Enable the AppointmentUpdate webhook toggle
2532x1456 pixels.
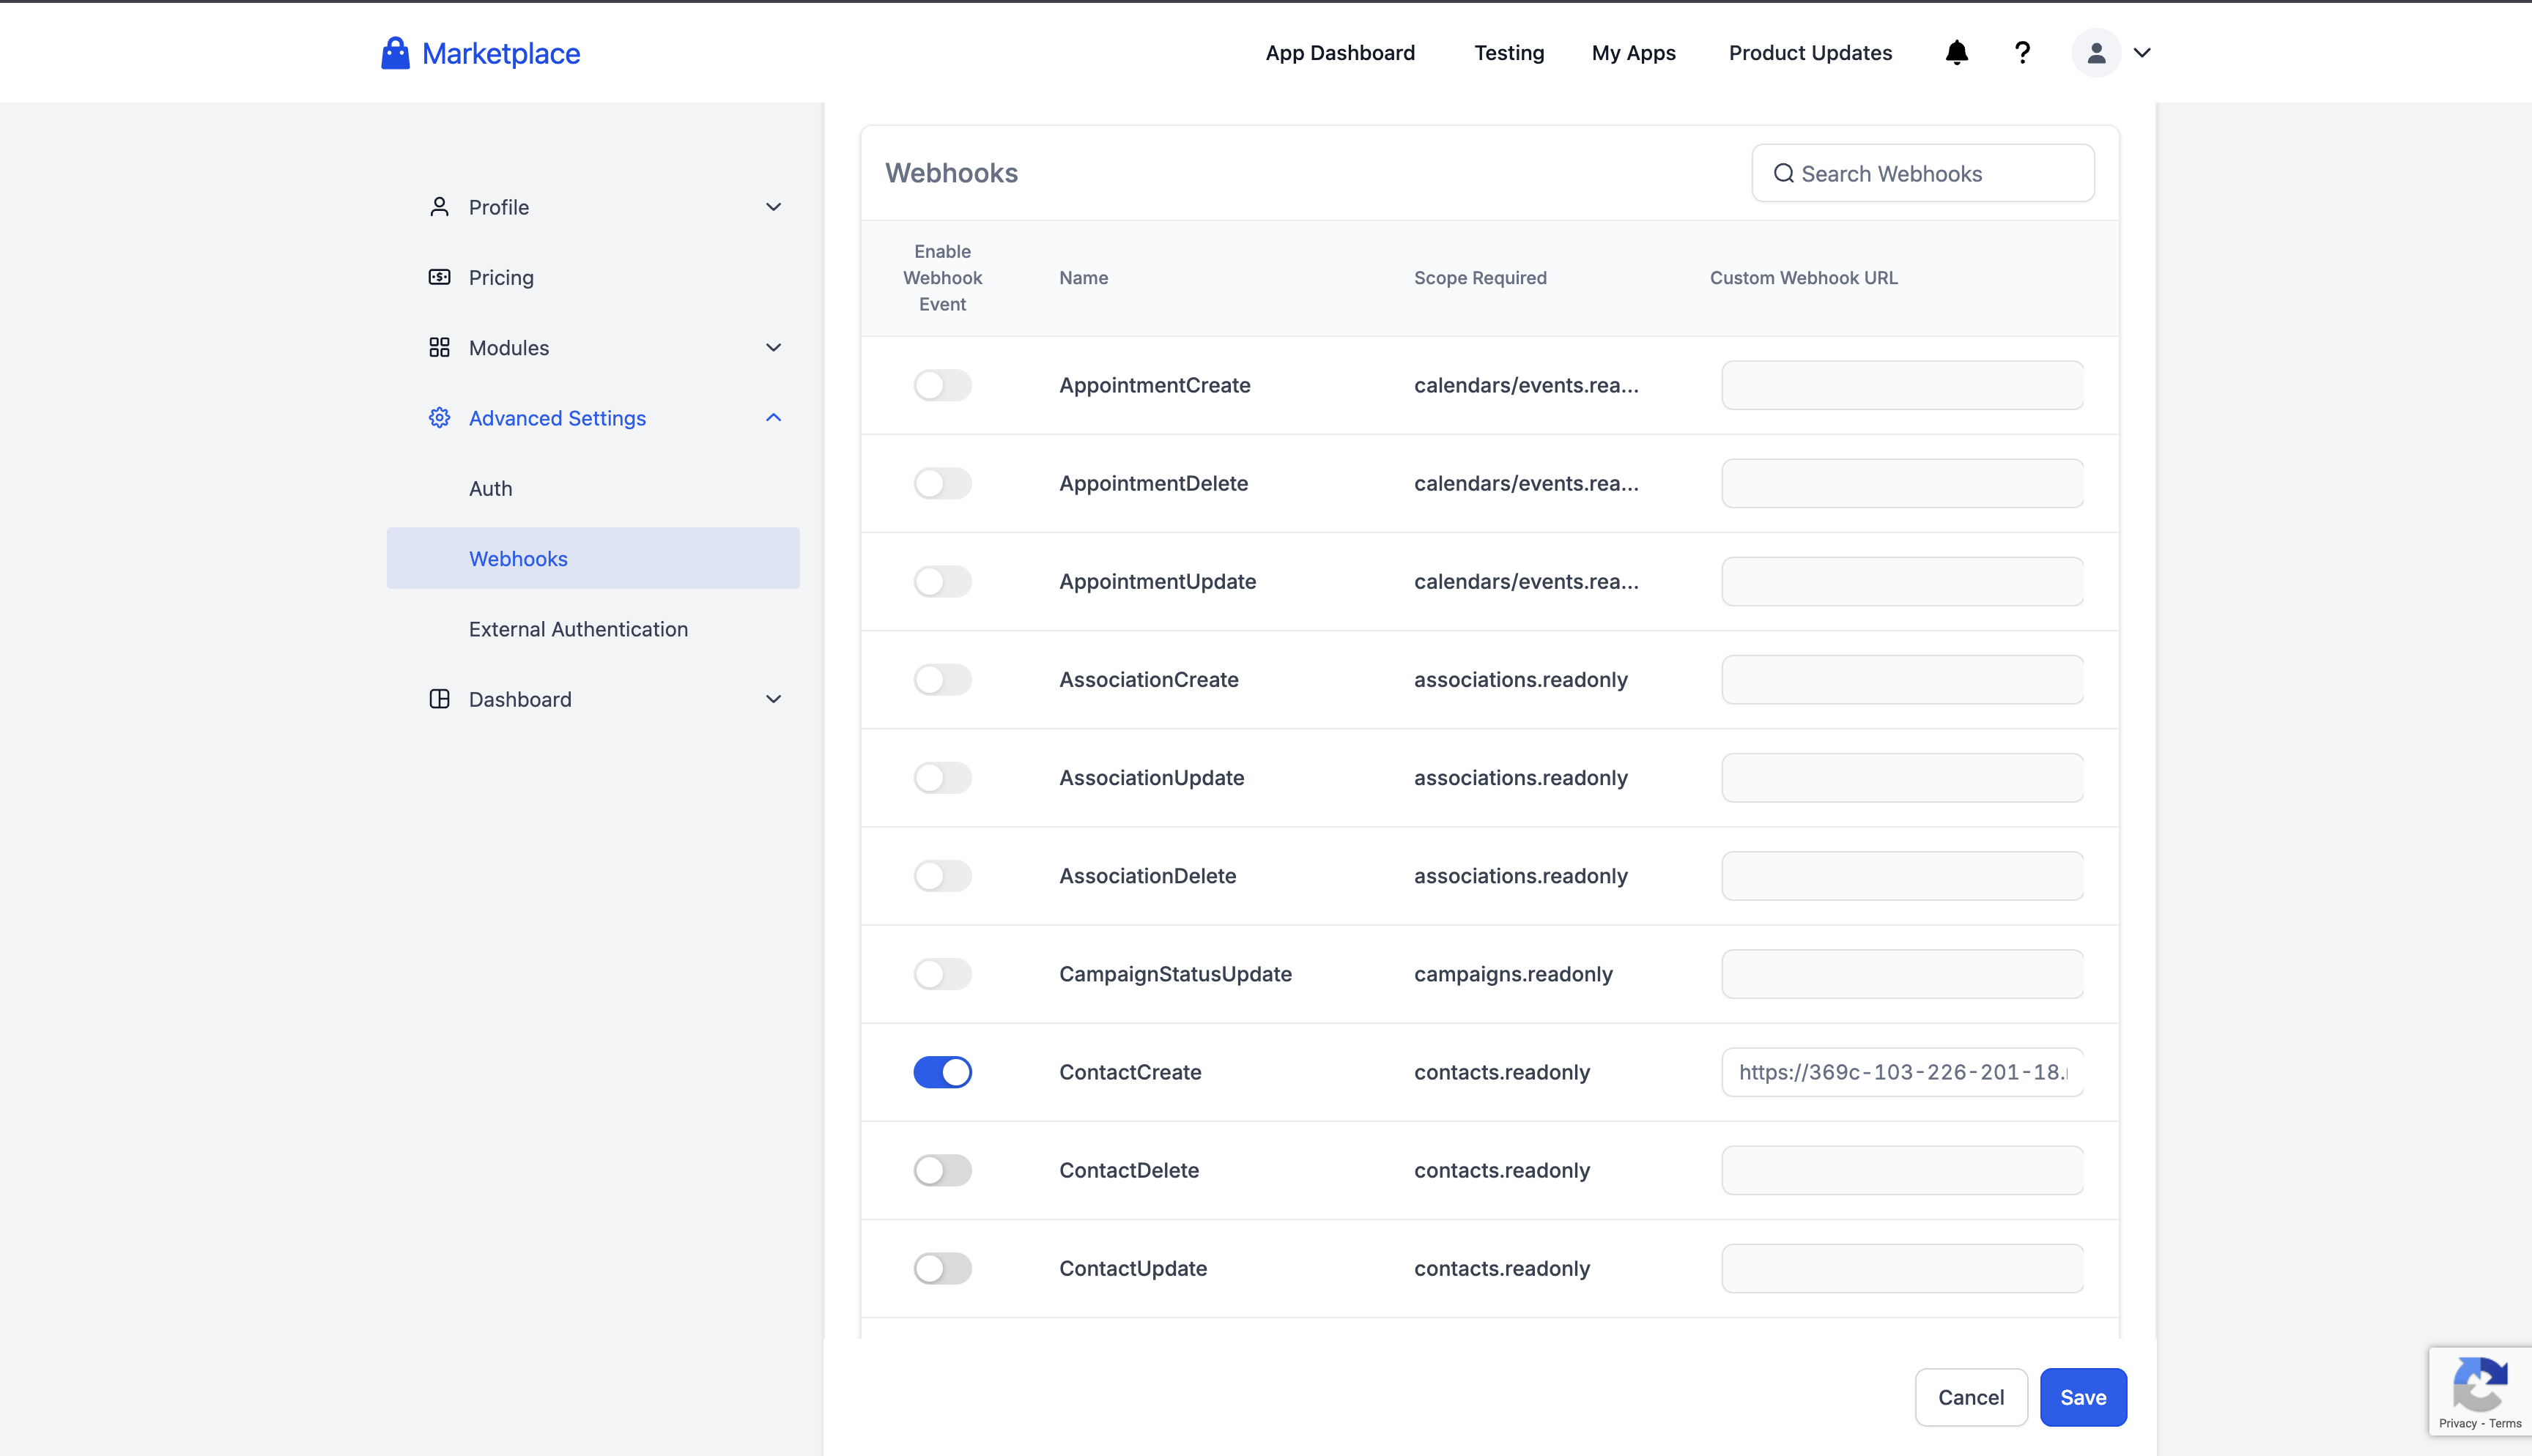pos(942,581)
